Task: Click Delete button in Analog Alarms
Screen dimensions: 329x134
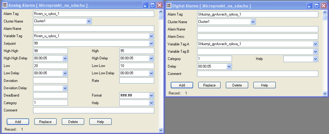Action: [x=73, y=122]
